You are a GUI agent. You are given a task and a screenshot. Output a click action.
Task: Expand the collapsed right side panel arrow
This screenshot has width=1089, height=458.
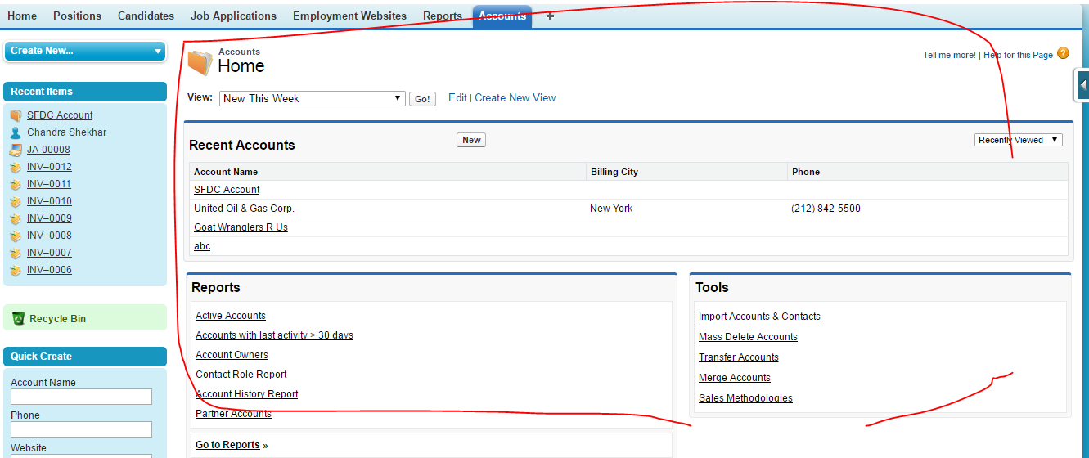coord(1082,85)
